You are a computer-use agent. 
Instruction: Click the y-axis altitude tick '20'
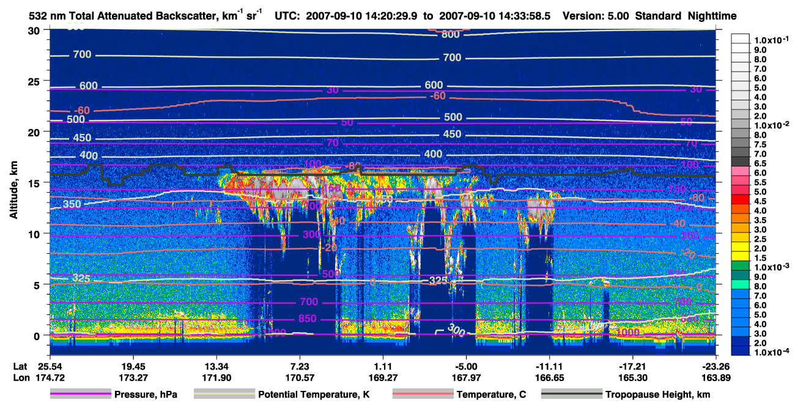coord(35,132)
